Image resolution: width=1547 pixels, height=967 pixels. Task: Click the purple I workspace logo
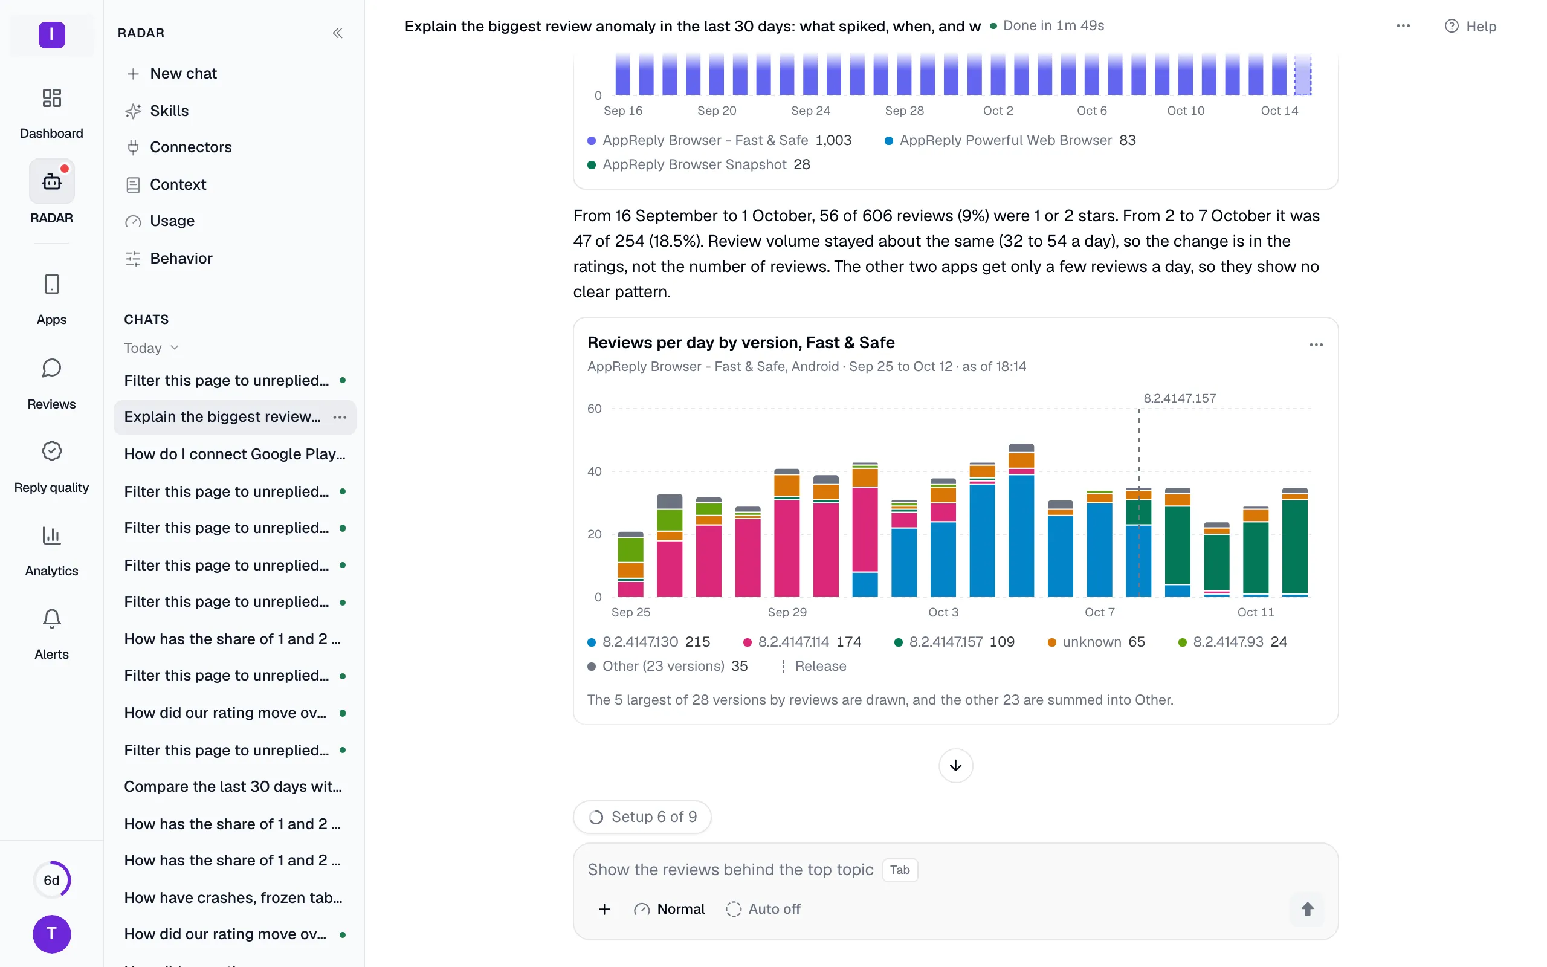tap(52, 34)
